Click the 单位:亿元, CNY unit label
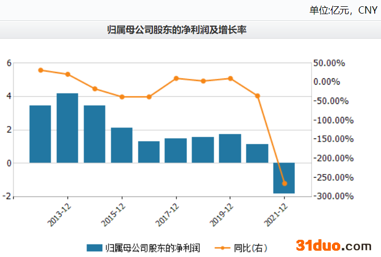 click(x=343, y=10)
